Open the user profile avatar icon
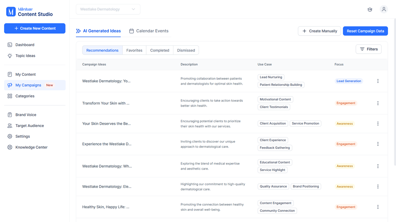The height and width of the screenshot is (222, 396). (384, 9)
